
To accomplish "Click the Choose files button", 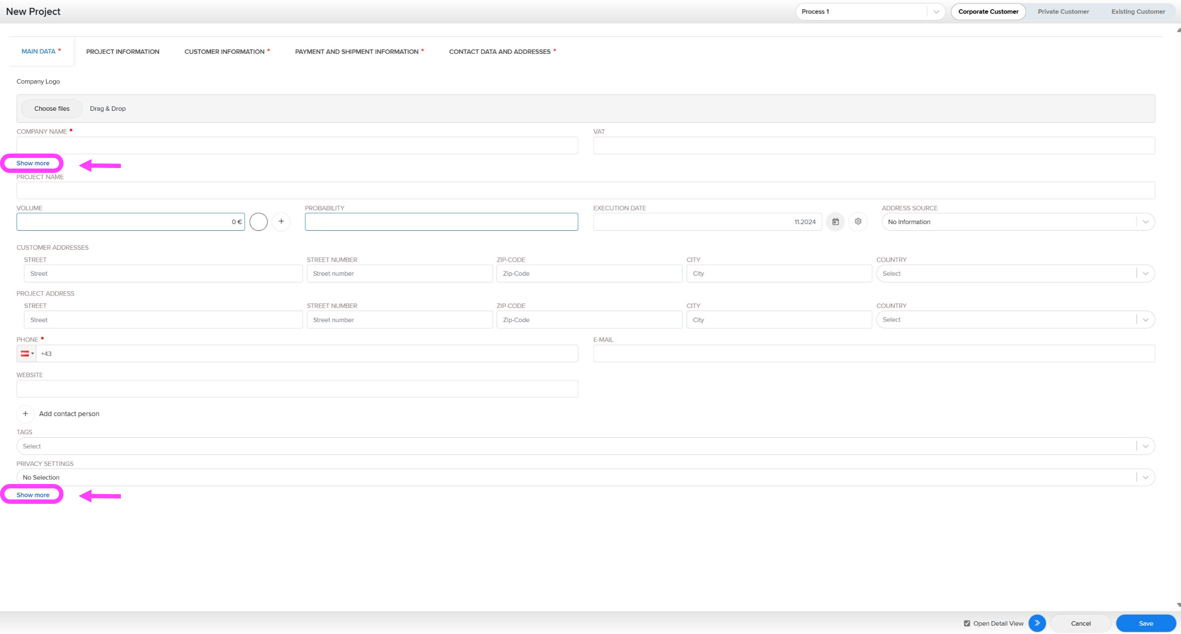I will pos(52,109).
